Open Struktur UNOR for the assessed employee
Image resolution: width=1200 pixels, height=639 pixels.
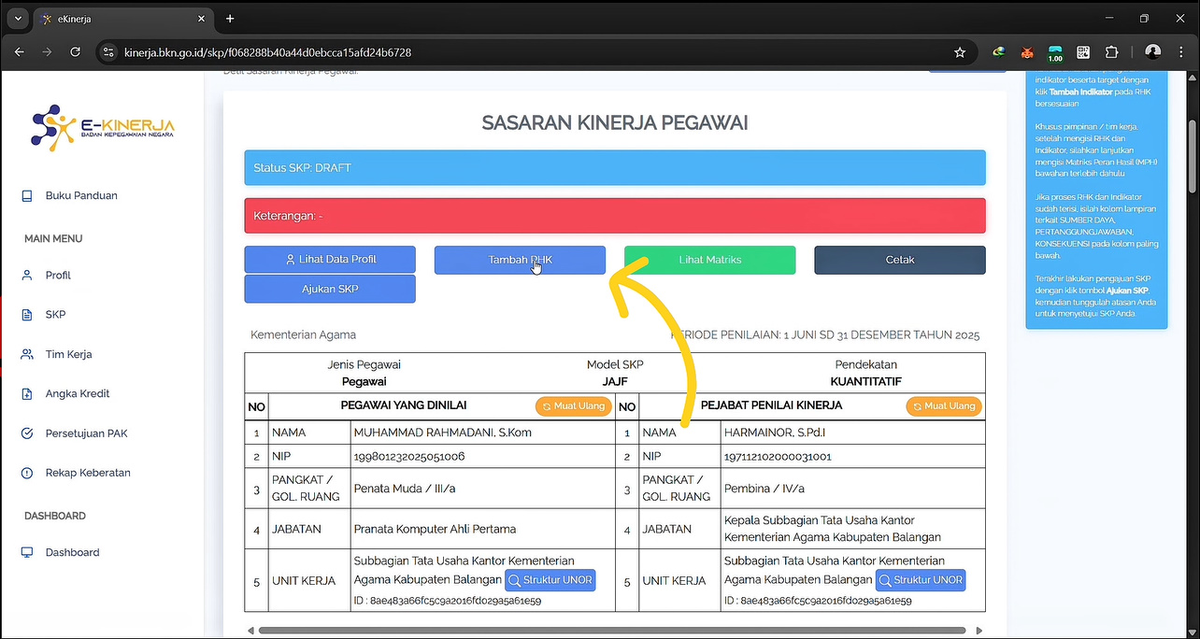550,580
